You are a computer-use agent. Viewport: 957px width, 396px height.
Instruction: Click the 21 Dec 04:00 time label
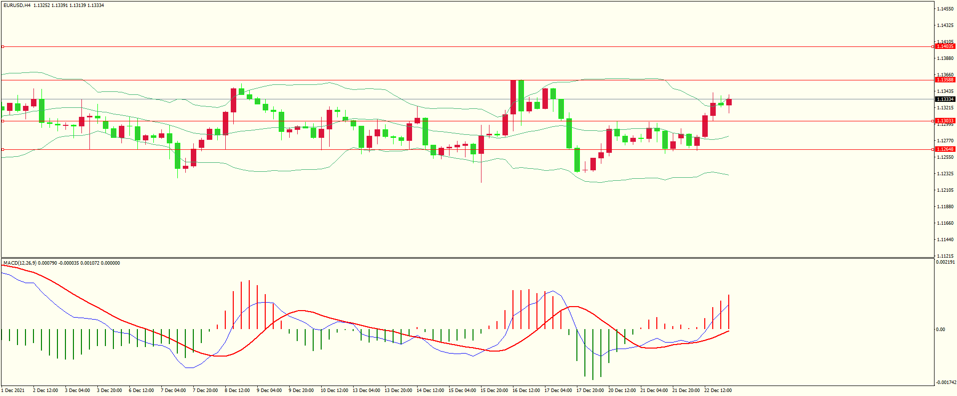[x=654, y=391]
